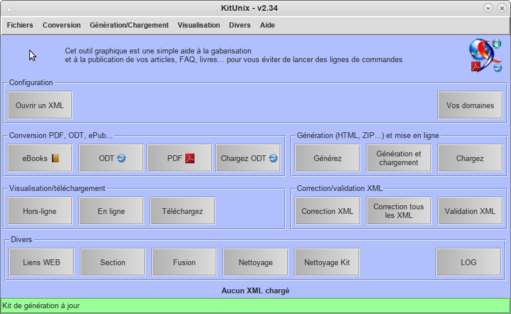Click the Génération et chargement button
511x314 pixels.
pyautogui.click(x=399, y=158)
